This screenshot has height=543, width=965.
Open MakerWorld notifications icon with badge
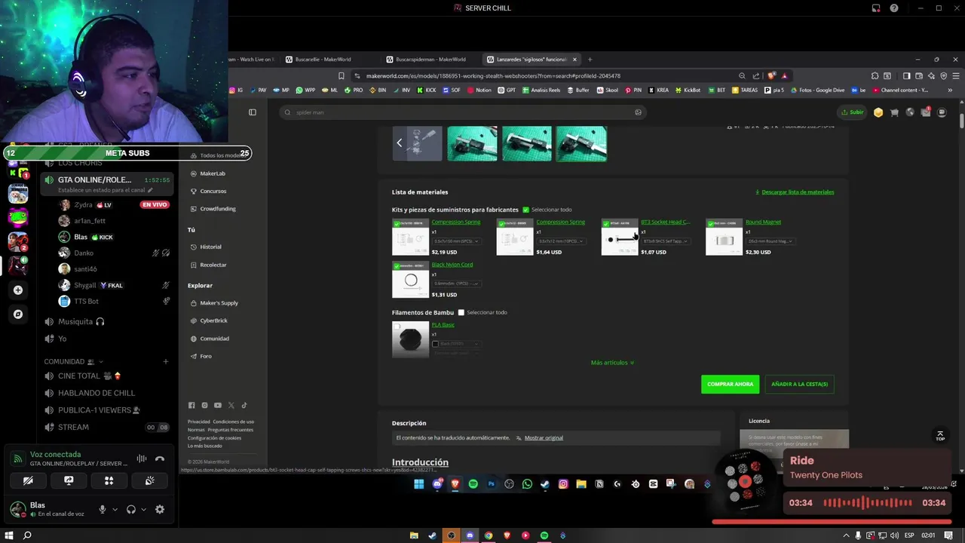pyautogui.click(x=926, y=112)
